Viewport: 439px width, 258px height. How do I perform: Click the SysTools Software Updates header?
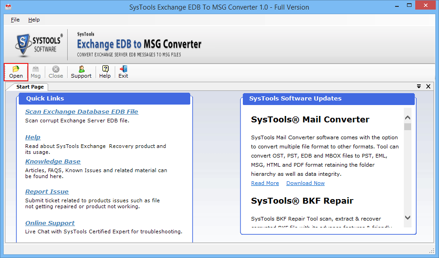(x=328, y=99)
